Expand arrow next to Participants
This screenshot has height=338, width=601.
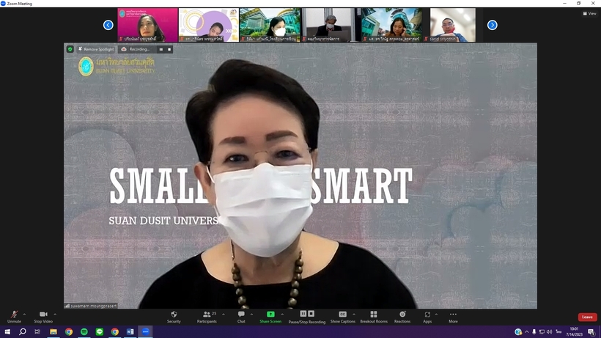[224, 315]
